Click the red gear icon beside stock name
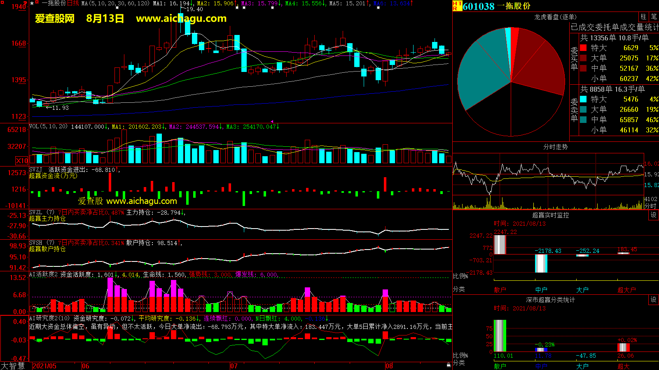Screen dimensions: 659x370 (x=37, y=3)
